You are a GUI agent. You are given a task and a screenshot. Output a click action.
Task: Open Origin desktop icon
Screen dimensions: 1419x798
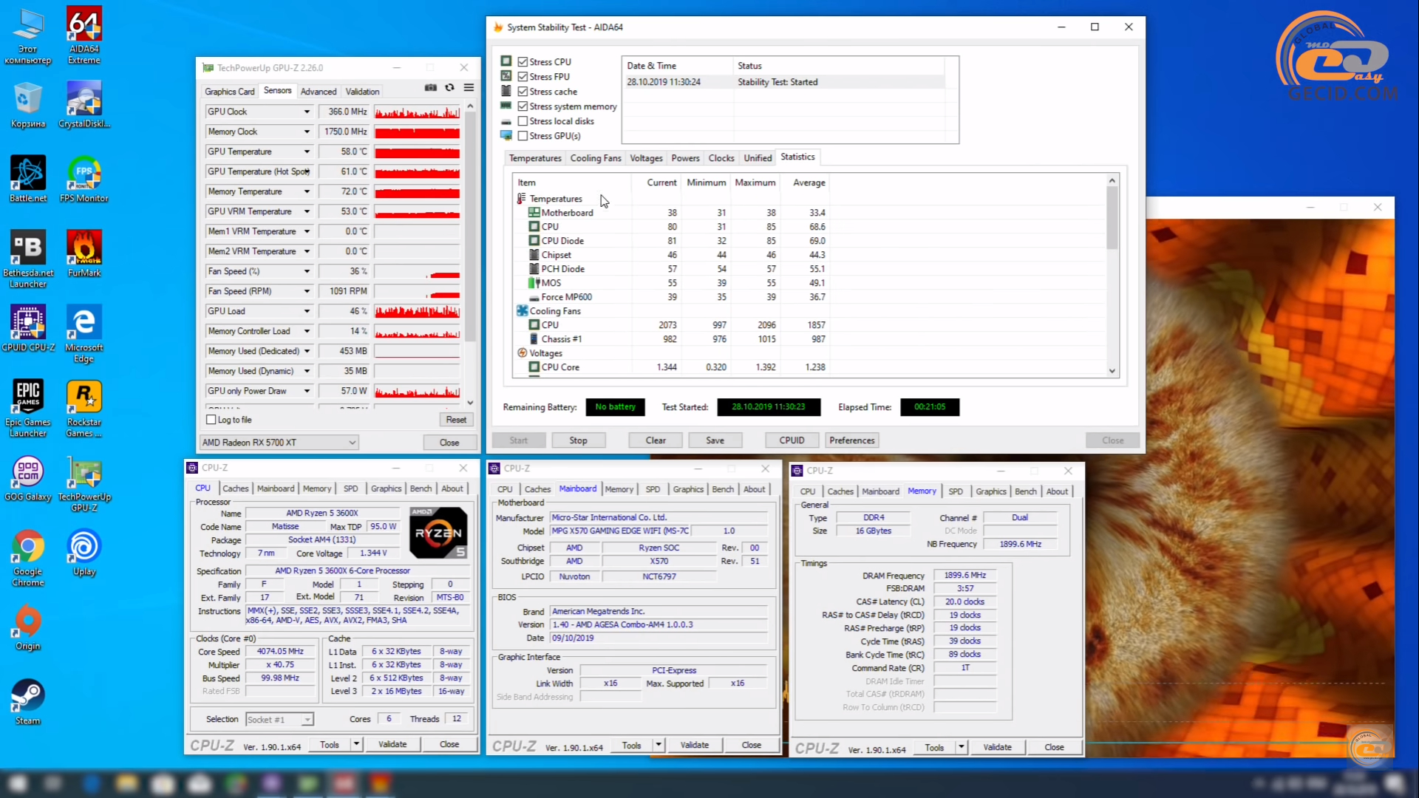tap(28, 628)
